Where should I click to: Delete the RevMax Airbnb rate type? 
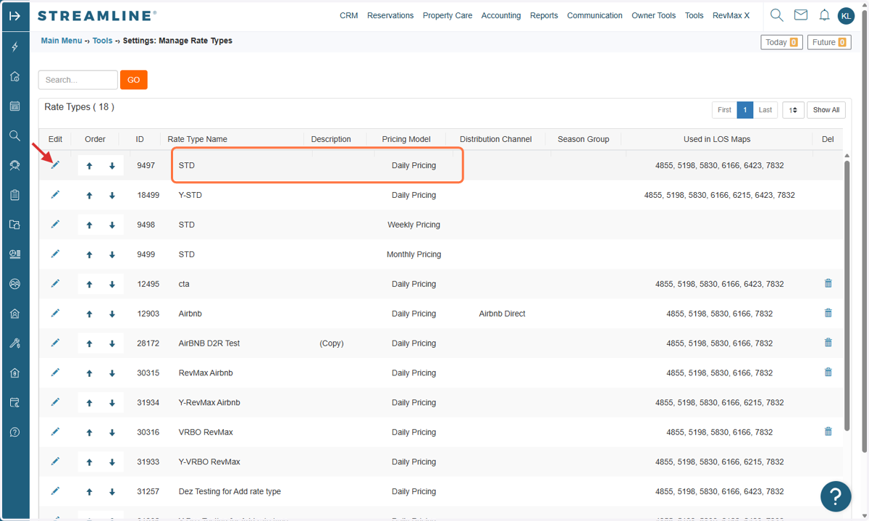828,372
